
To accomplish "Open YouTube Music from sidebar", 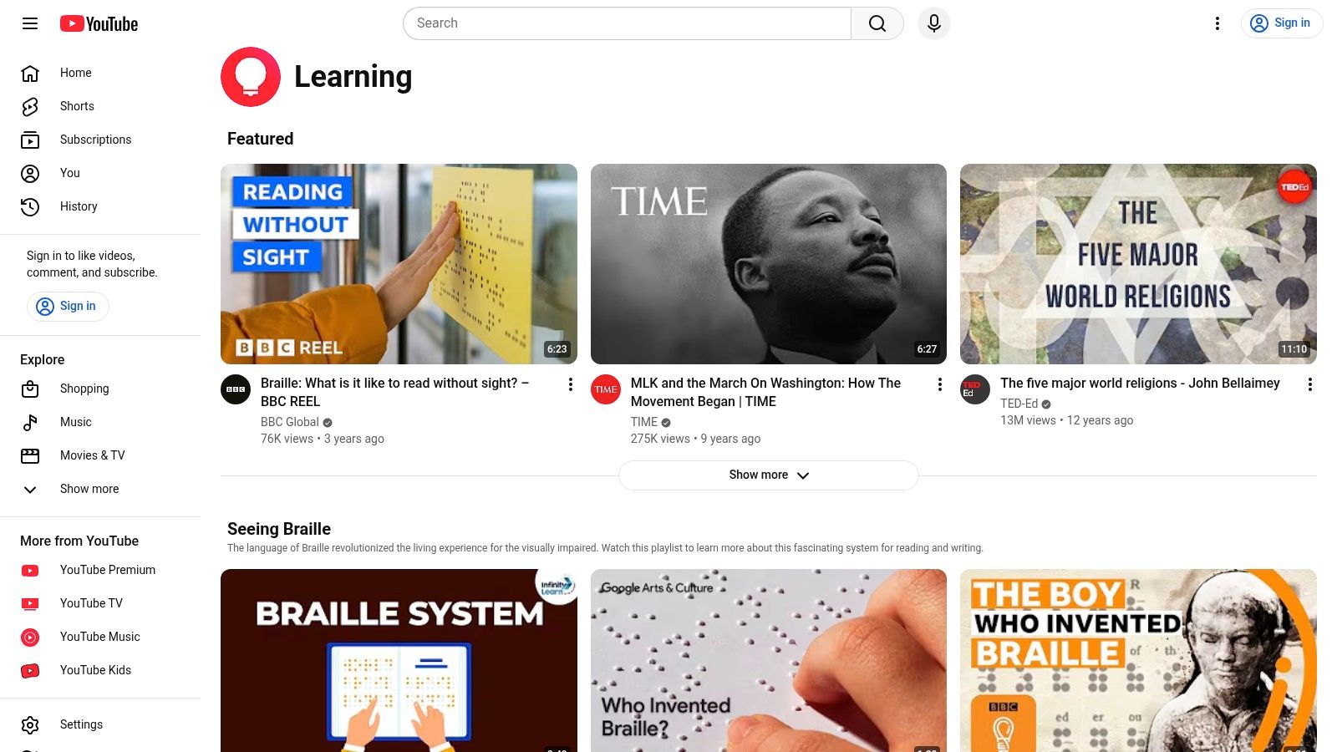I will tap(100, 637).
